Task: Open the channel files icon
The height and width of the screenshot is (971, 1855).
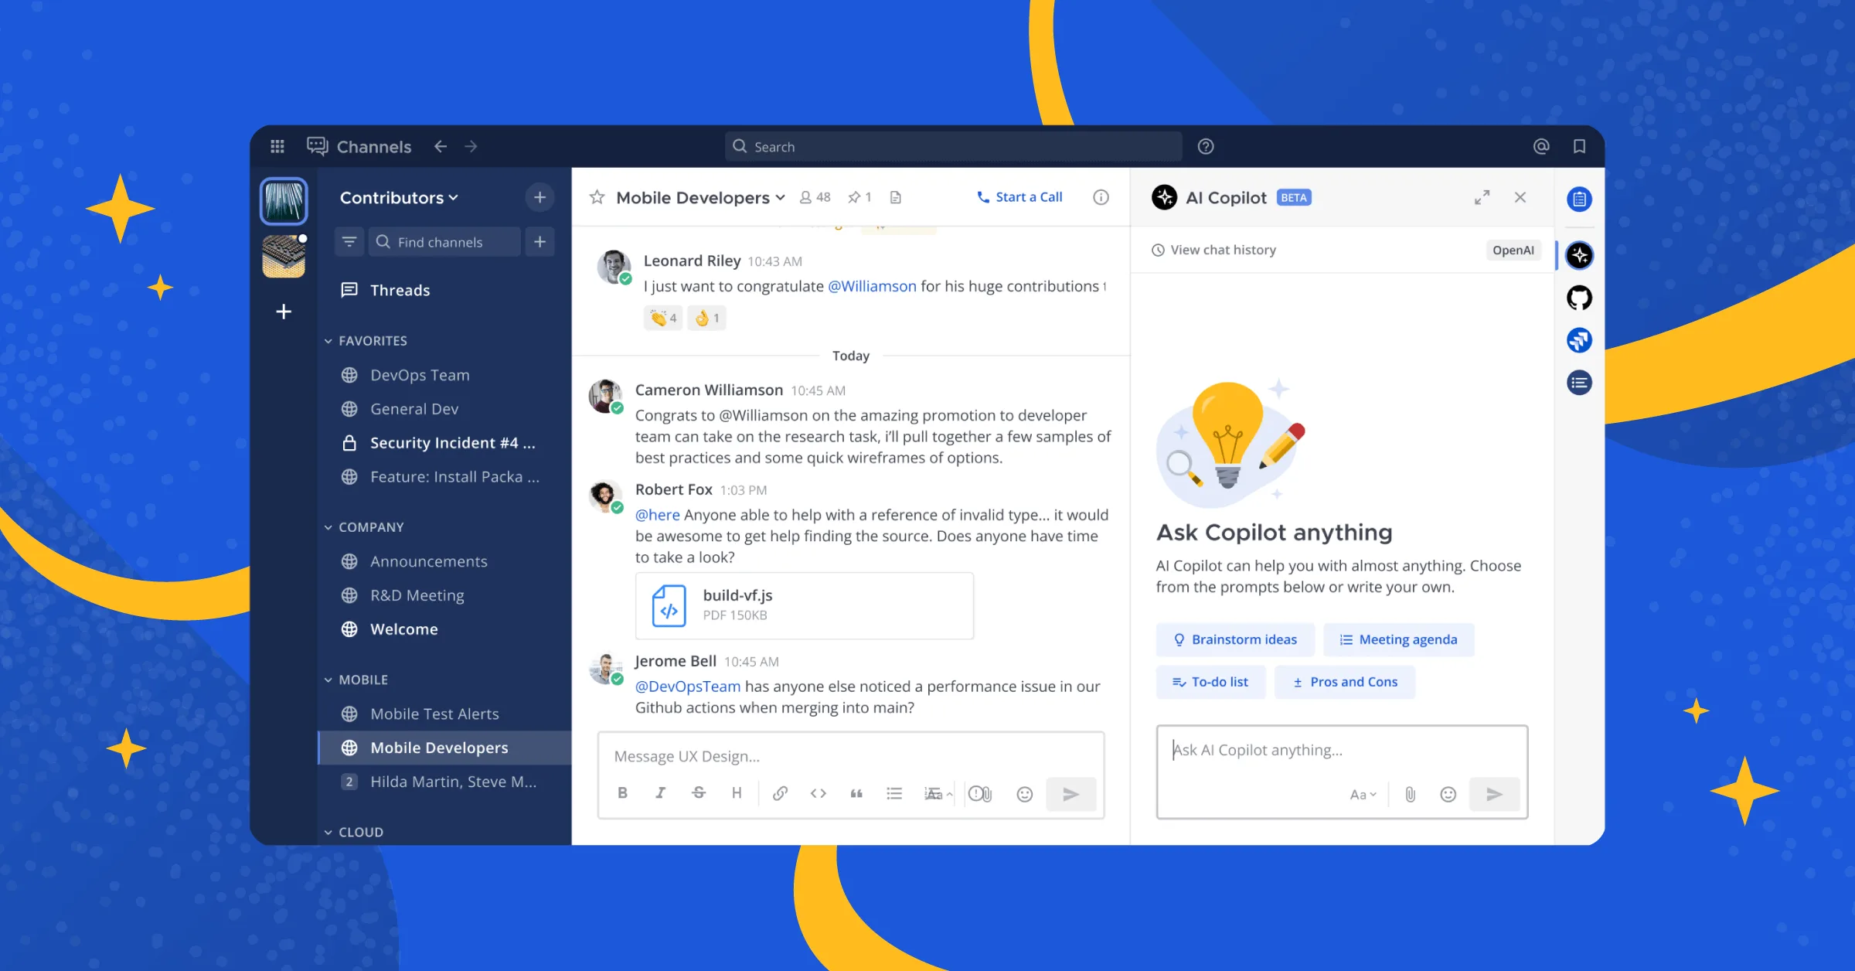Action: tap(896, 197)
